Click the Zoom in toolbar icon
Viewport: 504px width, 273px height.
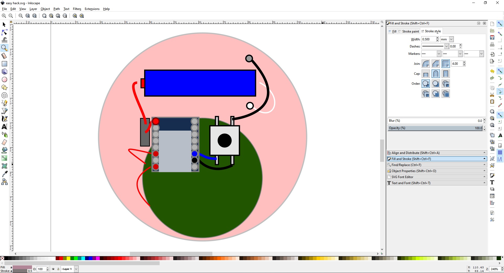(4, 16)
